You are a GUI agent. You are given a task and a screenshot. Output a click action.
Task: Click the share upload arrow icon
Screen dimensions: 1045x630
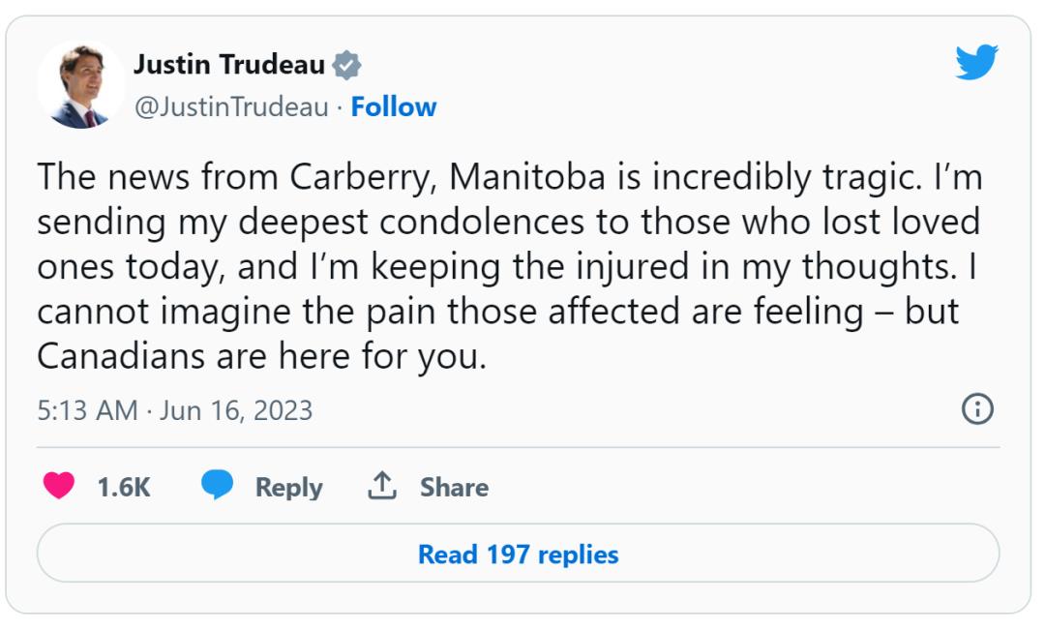coord(382,486)
